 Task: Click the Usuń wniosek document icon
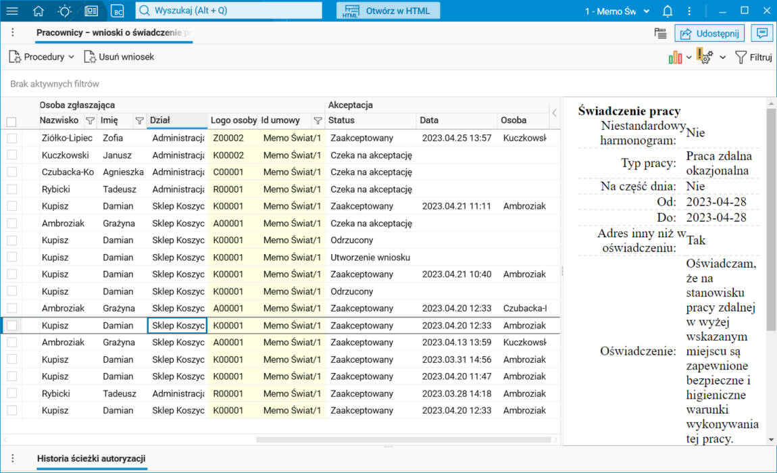pyautogui.click(x=90, y=57)
